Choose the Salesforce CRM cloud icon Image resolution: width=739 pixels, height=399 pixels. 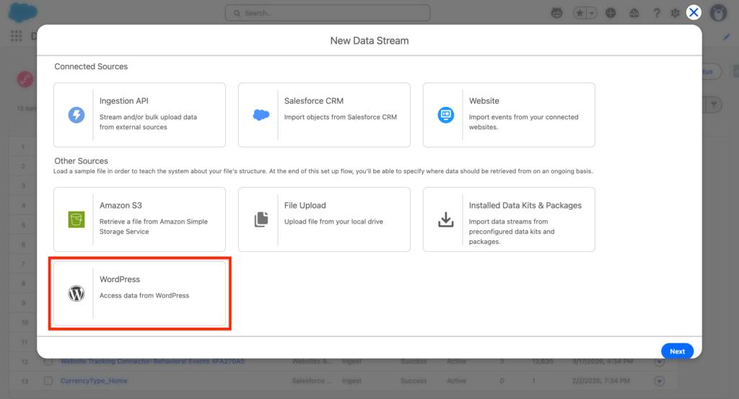(261, 115)
